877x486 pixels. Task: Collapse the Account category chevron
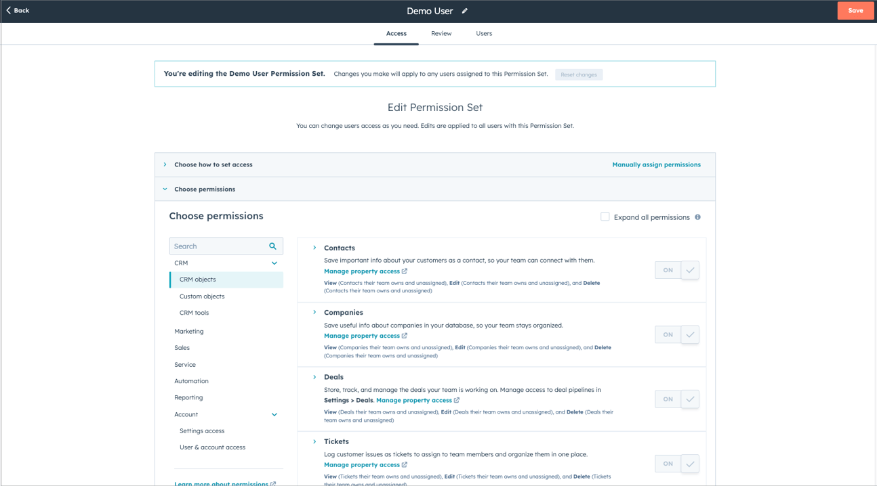point(274,414)
